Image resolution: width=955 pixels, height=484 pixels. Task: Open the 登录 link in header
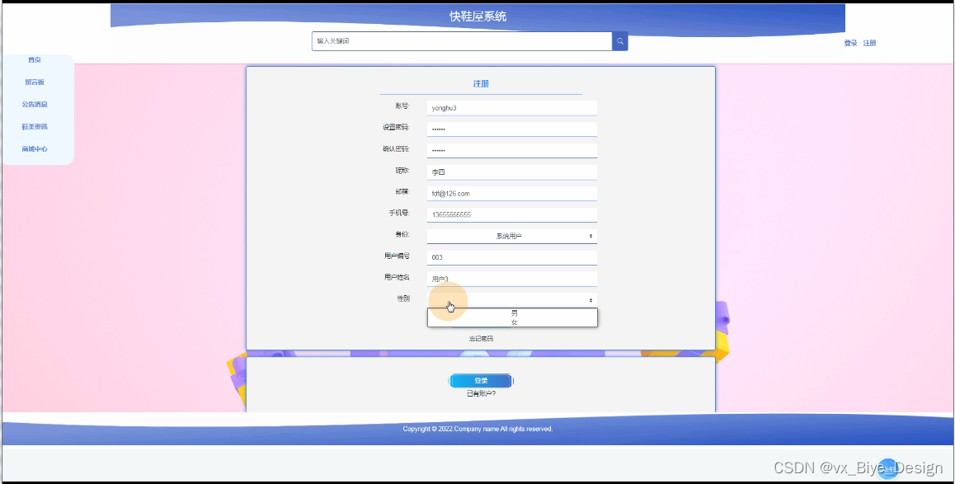850,43
